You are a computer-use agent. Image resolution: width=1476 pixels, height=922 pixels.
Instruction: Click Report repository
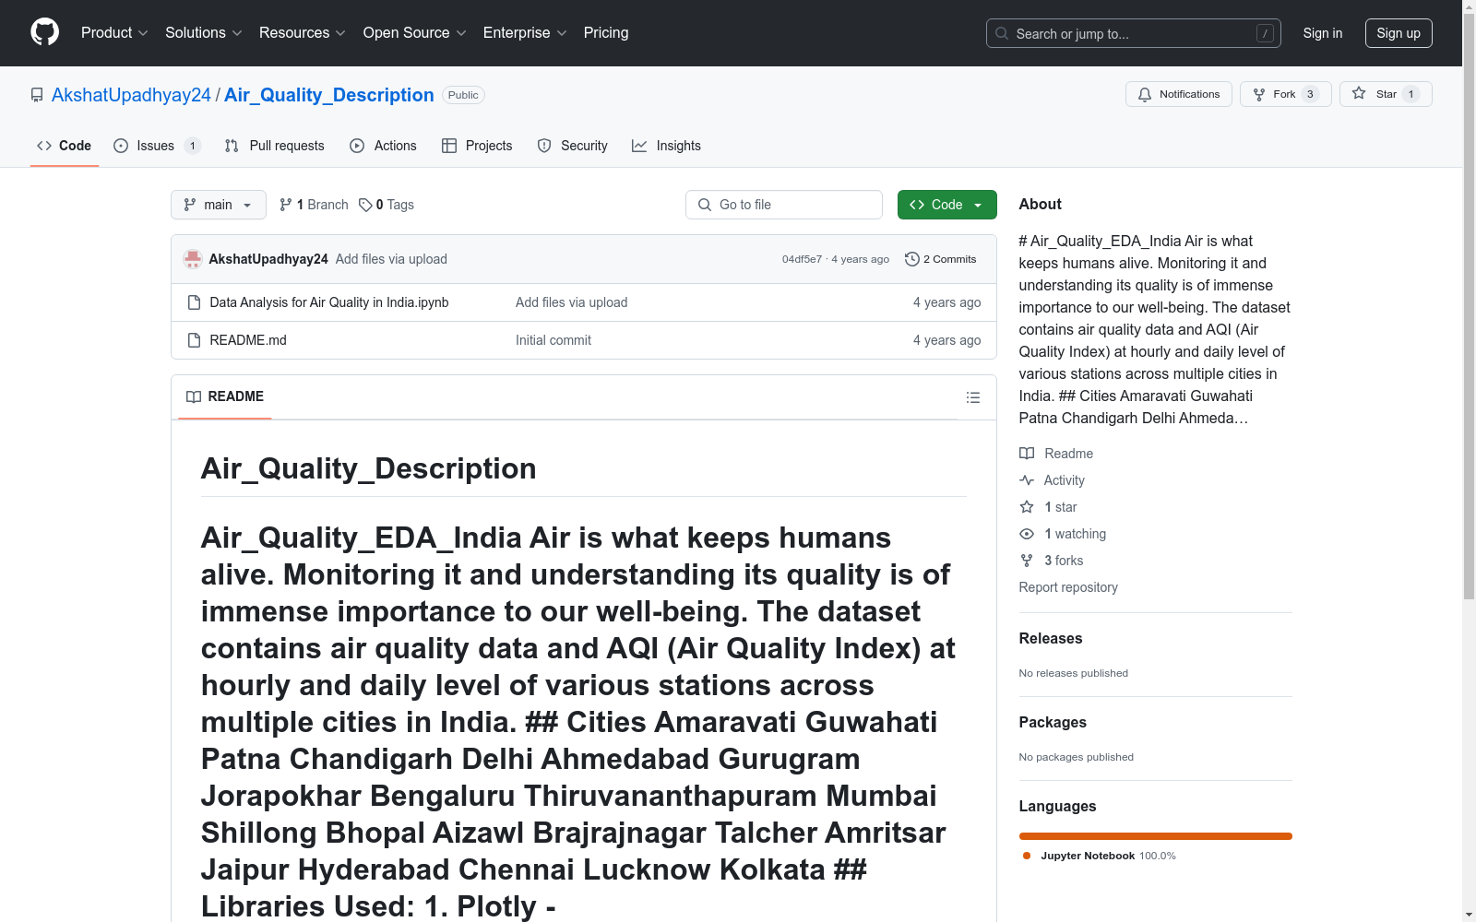coord(1068,587)
